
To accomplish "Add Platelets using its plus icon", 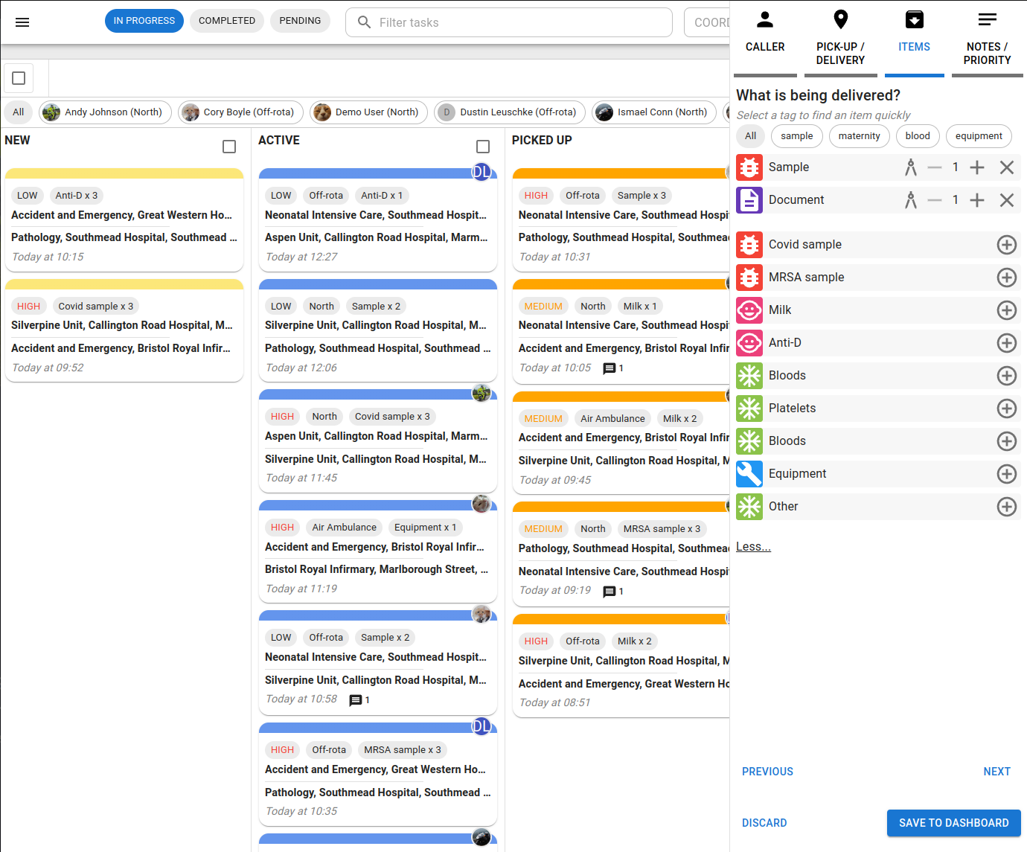I will [x=1007, y=408].
